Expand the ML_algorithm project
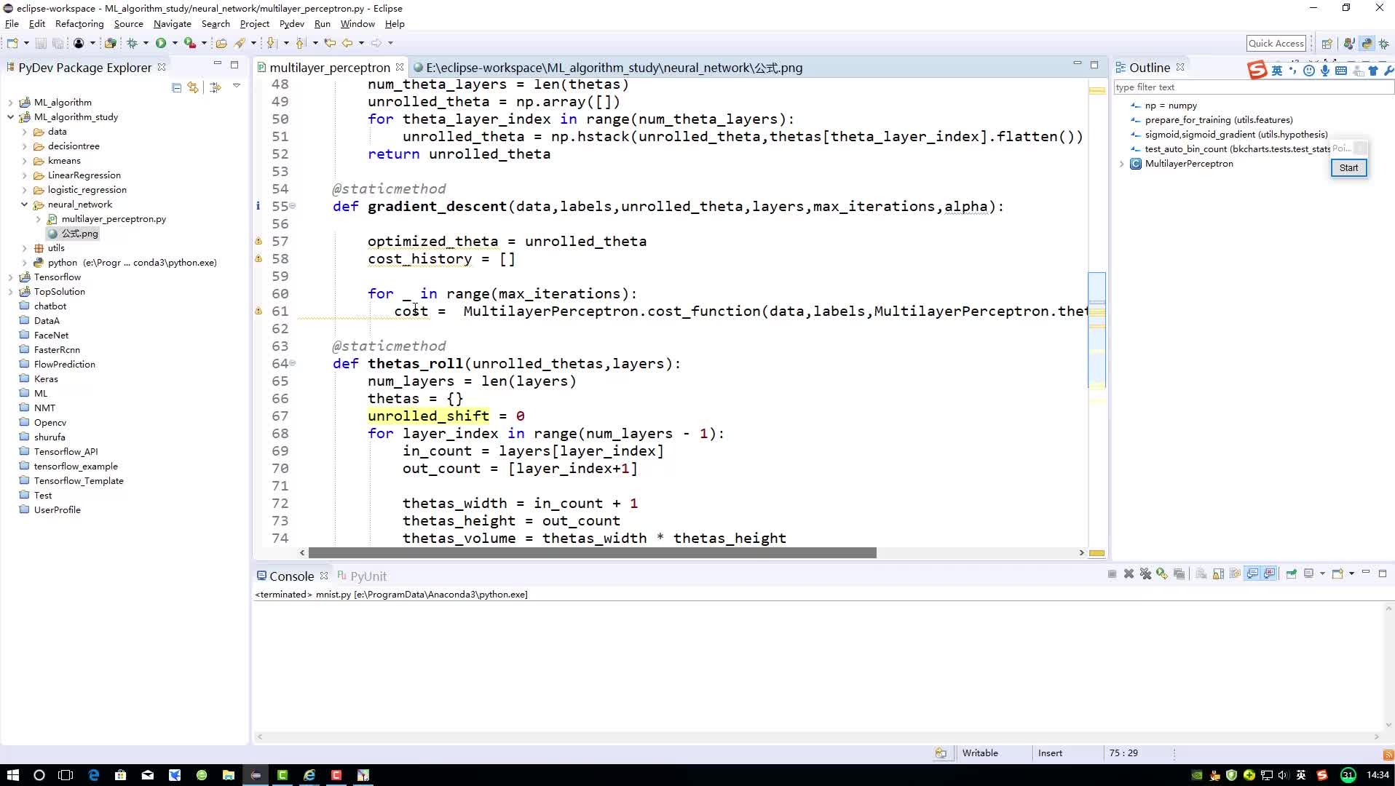 coord(11,103)
